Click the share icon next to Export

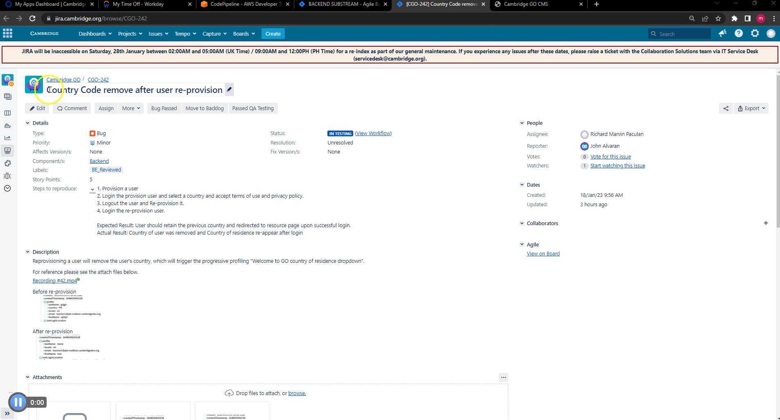[726, 108]
